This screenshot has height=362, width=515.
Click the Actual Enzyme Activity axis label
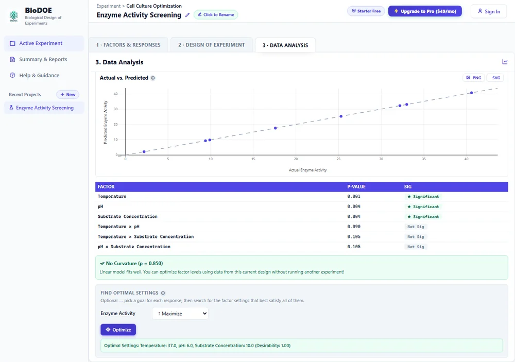(308, 170)
